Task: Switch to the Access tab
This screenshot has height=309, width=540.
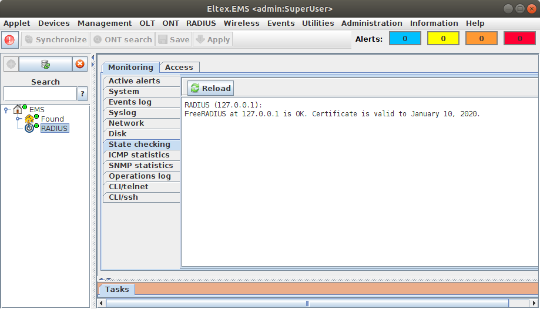Action: coord(179,67)
